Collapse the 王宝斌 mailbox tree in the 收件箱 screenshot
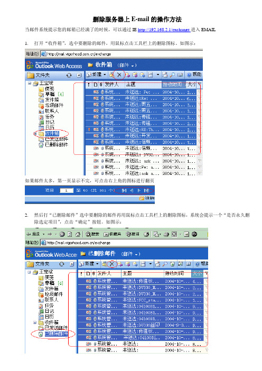 coord(30,83)
